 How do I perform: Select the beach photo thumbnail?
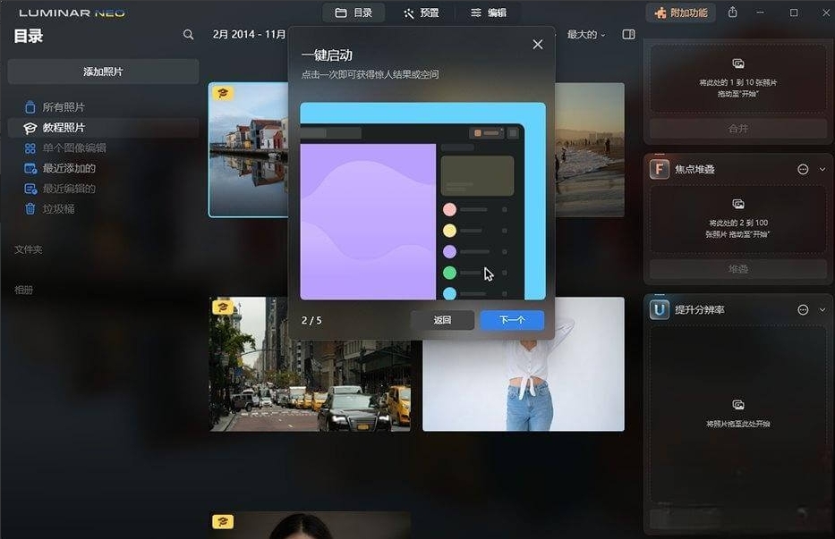click(590, 149)
